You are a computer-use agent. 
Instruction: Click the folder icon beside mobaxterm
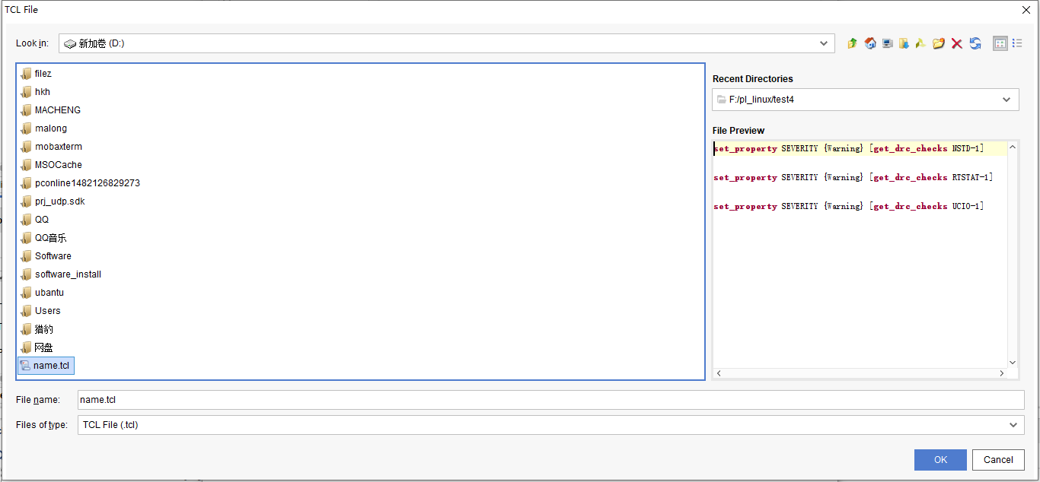coord(26,147)
